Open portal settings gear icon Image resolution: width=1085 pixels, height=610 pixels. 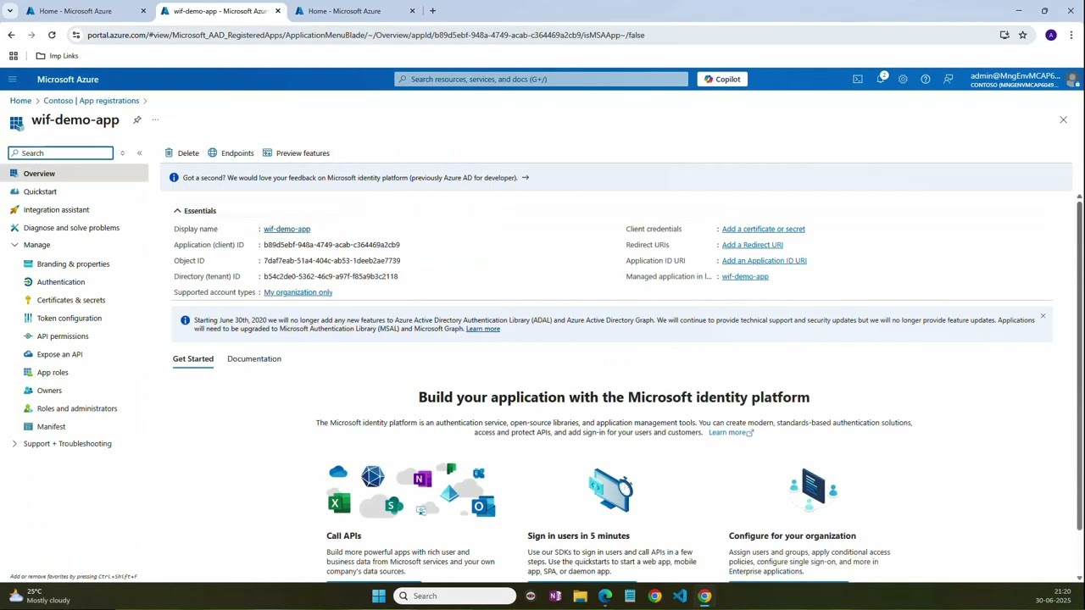tap(903, 79)
